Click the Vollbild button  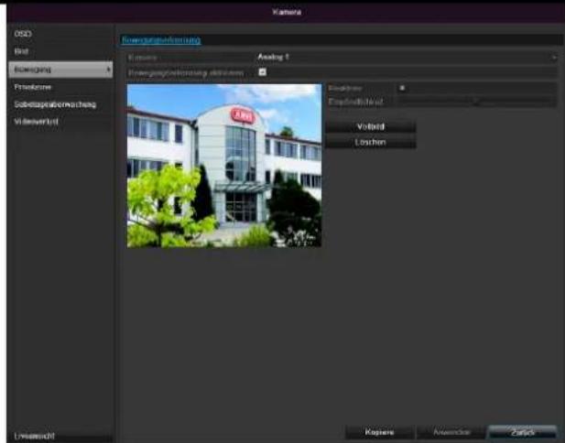[x=370, y=126]
